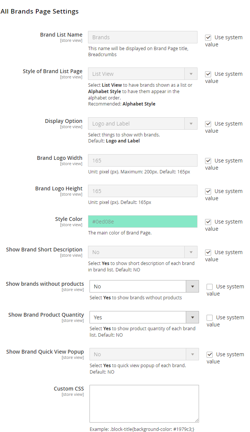Screen dimensions: 250x432
Task: Uncheck Style Color use system value
Action: [x=208, y=222]
